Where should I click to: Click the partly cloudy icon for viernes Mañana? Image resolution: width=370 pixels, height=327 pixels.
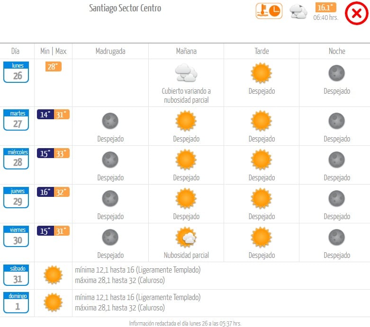tap(186, 237)
